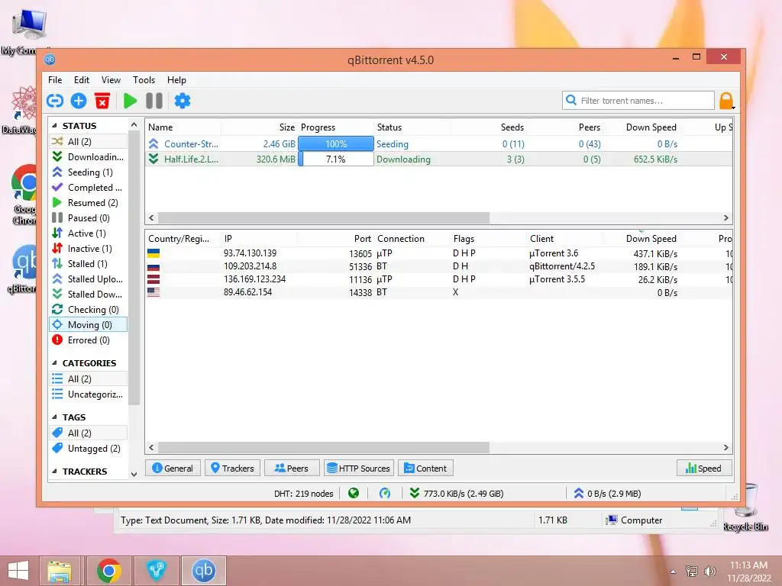The height and width of the screenshot is (586, 782).
Task: Collapse the STATUS section
Action: coord(54,126)
